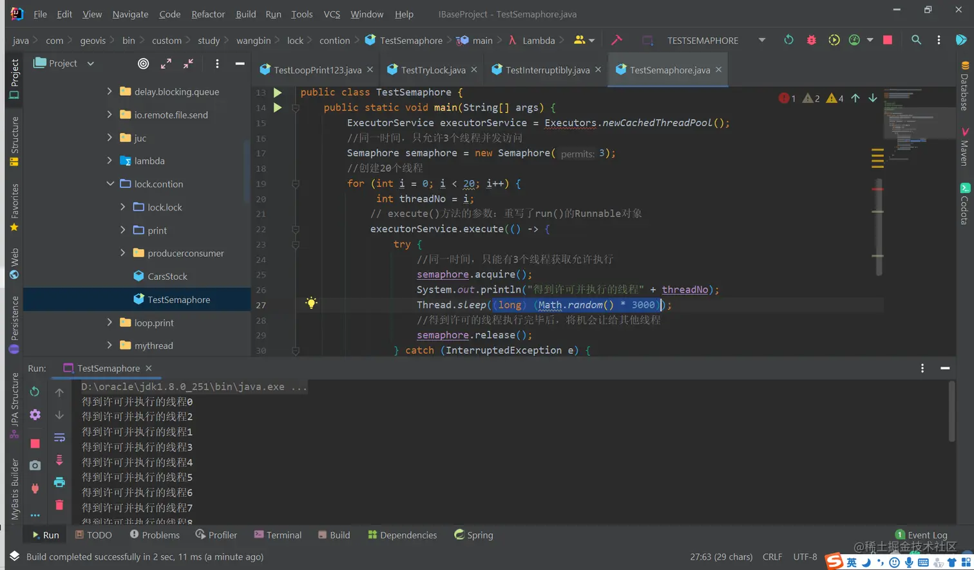Viewport: 974px width, 570px height.
Task: Expand the juc package node
Action: (110, 138)
